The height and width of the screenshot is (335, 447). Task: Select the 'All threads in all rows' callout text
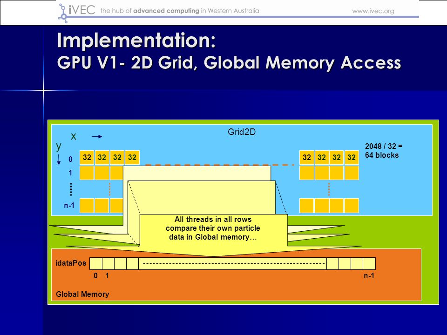(x=213, y=228)
